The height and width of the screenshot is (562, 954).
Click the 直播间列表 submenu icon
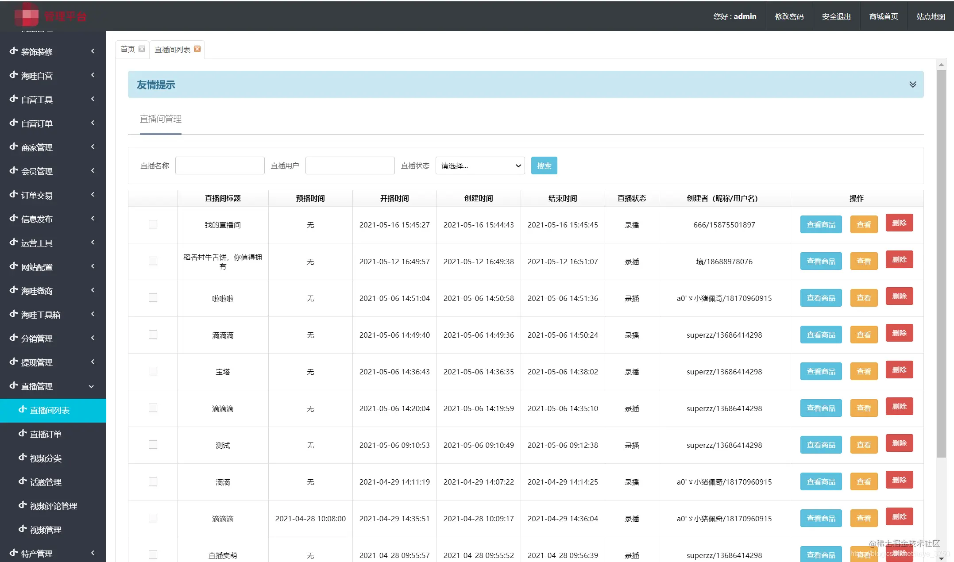pos(23,409)
